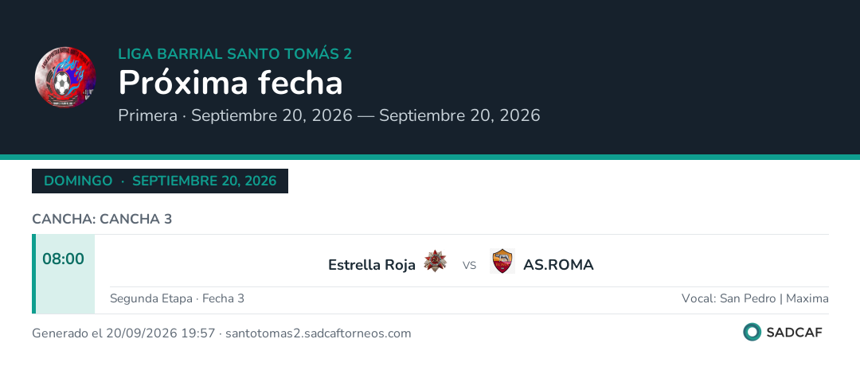Click the 08:00 match time cell
Viewport: 860px width, 374px height.
tap(65, 275)
